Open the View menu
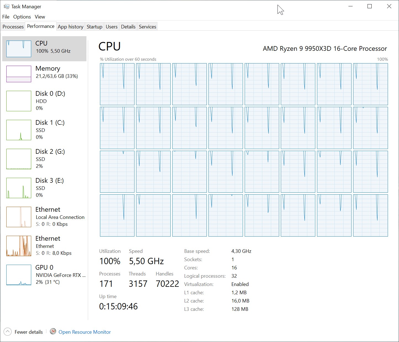 (x=40, y=17)
